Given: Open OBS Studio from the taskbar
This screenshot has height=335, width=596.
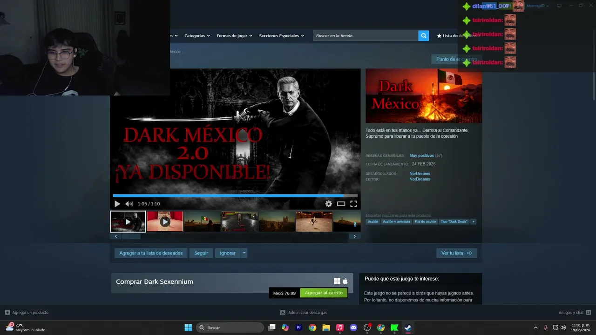Looking at the screenshot, I should (x=367, y=328).
